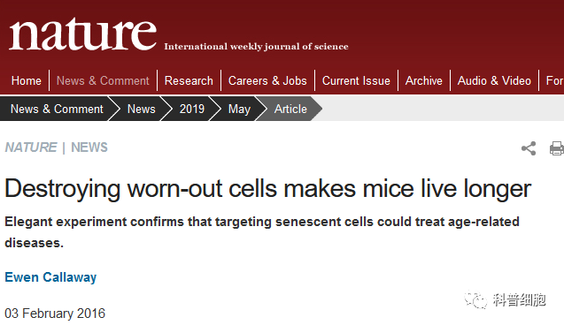Viewport: 564px width, 325px height.
Task: Click the Article breadcrumb
Action: pyautogui.click(x=290, y=109)
